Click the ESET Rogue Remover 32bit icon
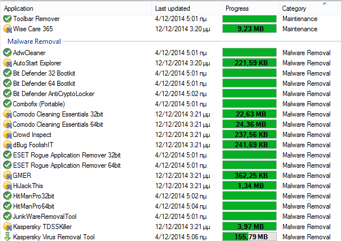Screen dimensions: 341x241 tap(7, 155)
